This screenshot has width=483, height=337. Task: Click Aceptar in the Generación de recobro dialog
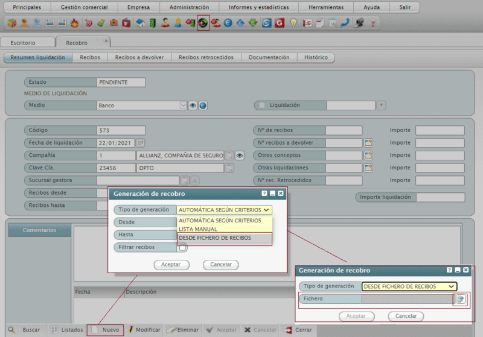point(171,265)
